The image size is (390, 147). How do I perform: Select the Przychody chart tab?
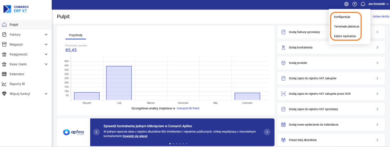click(x=76, y=35)
